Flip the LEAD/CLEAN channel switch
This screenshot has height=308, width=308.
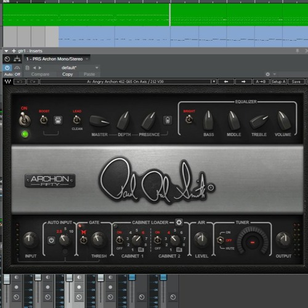[x=77, y=120]
